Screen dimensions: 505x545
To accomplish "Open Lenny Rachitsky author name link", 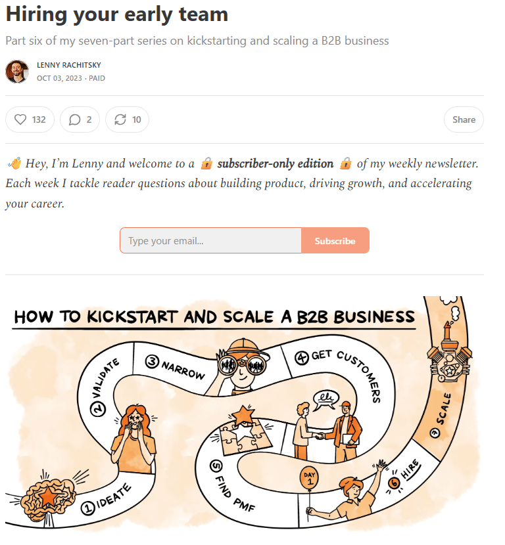I will [69, 65].
